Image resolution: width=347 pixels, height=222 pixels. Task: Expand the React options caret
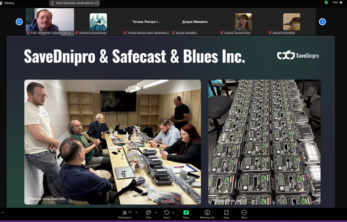coord(173,213)
